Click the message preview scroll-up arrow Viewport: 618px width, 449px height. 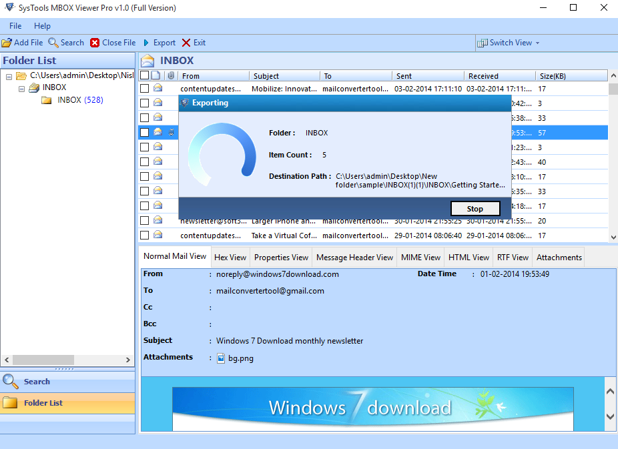click(610, 391)
